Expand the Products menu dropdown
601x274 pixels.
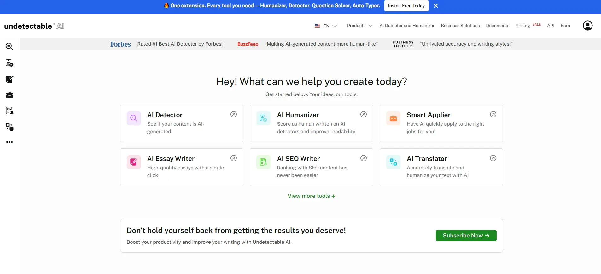(x=360, y=26)
